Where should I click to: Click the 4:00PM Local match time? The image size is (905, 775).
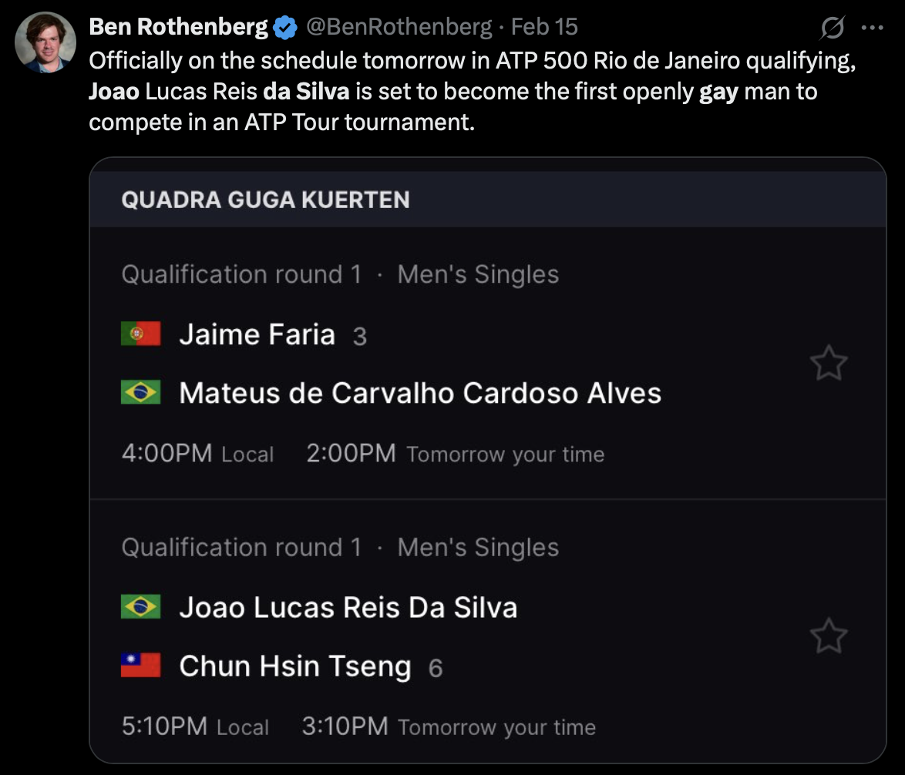tap(197, 453)
